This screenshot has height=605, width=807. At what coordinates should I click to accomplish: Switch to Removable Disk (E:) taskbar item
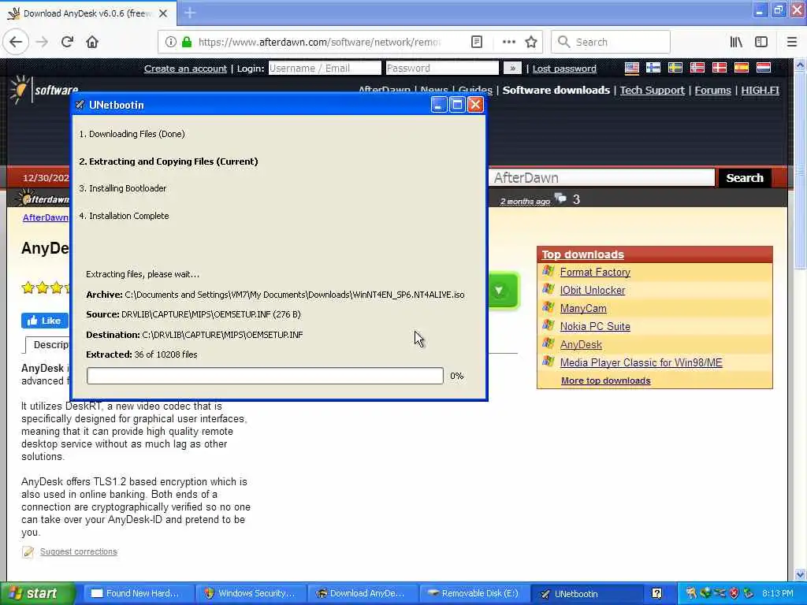point(474,593)
